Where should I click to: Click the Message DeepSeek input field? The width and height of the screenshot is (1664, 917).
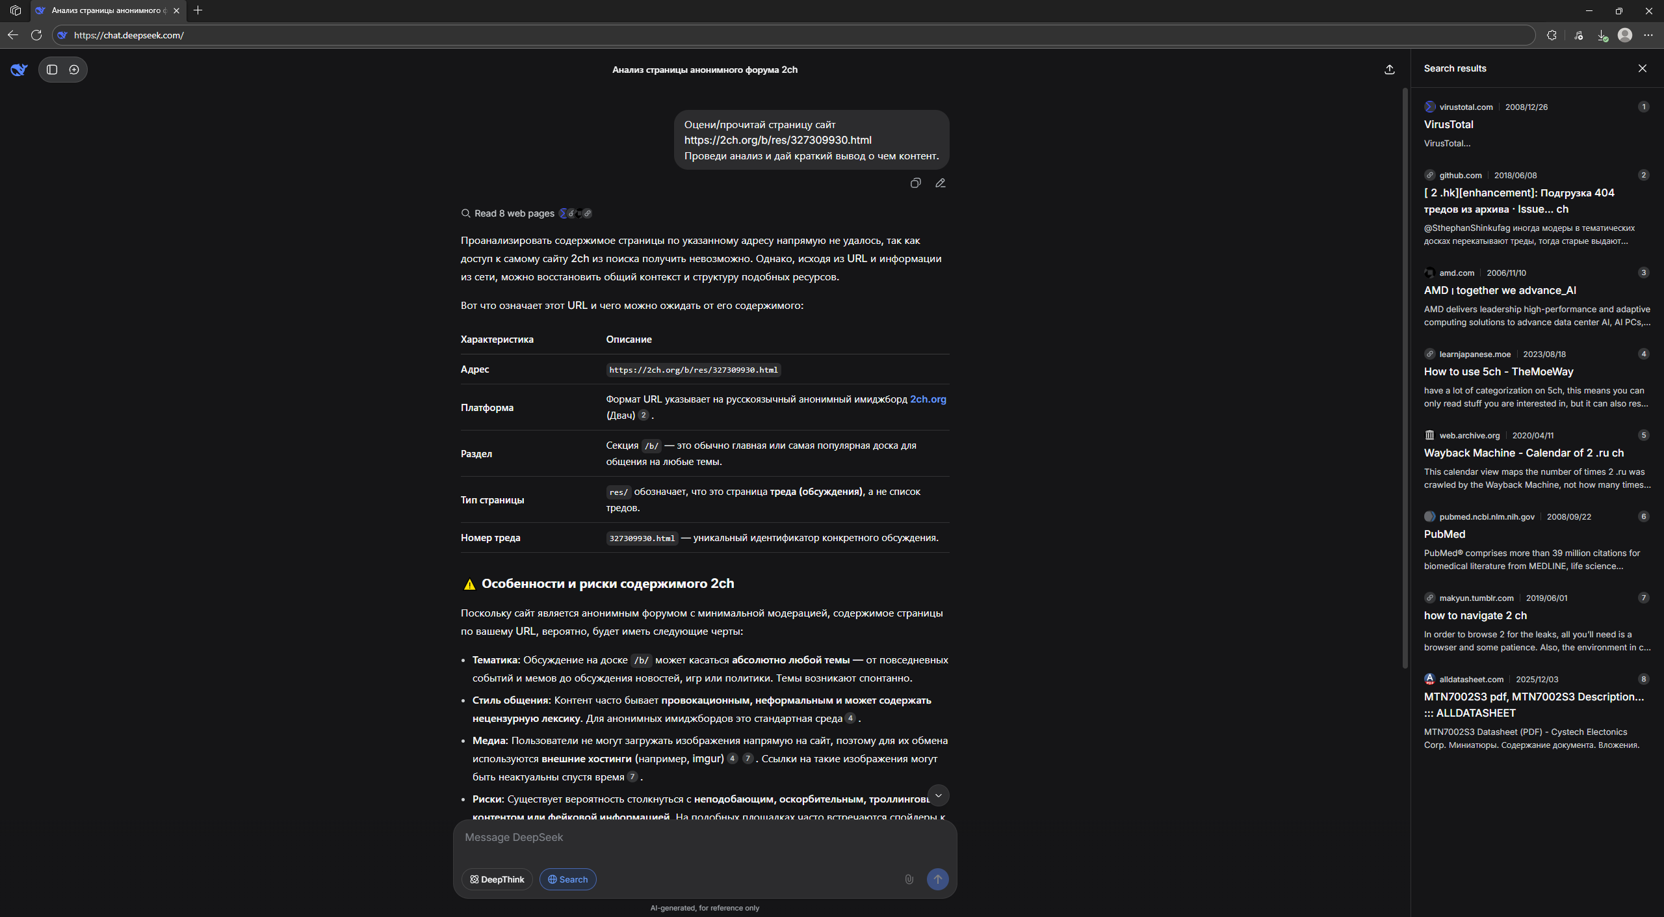tap(705, 838)
